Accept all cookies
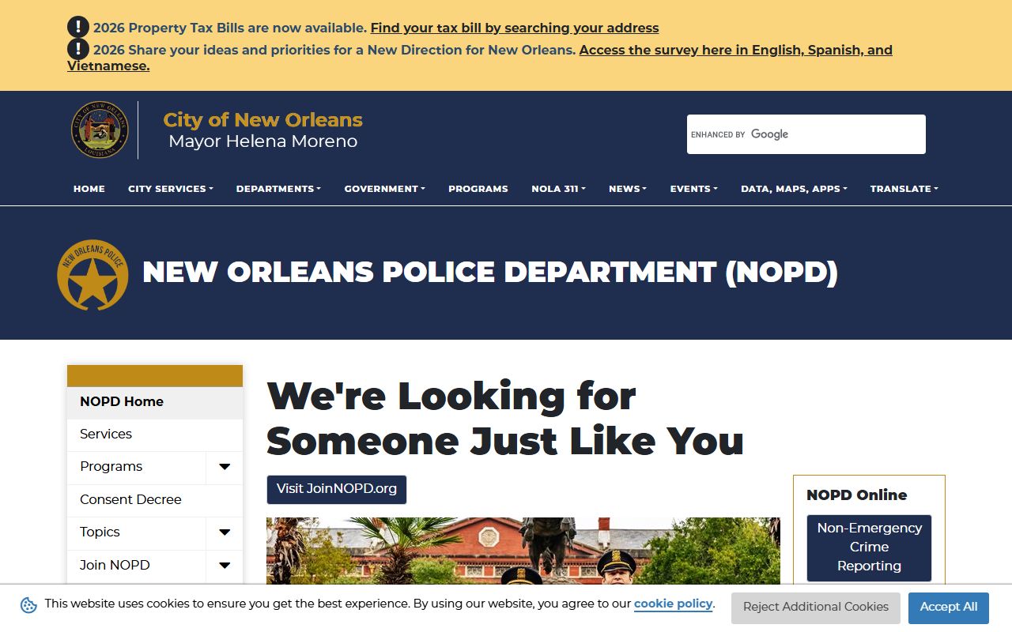 (x=949, y=608)
